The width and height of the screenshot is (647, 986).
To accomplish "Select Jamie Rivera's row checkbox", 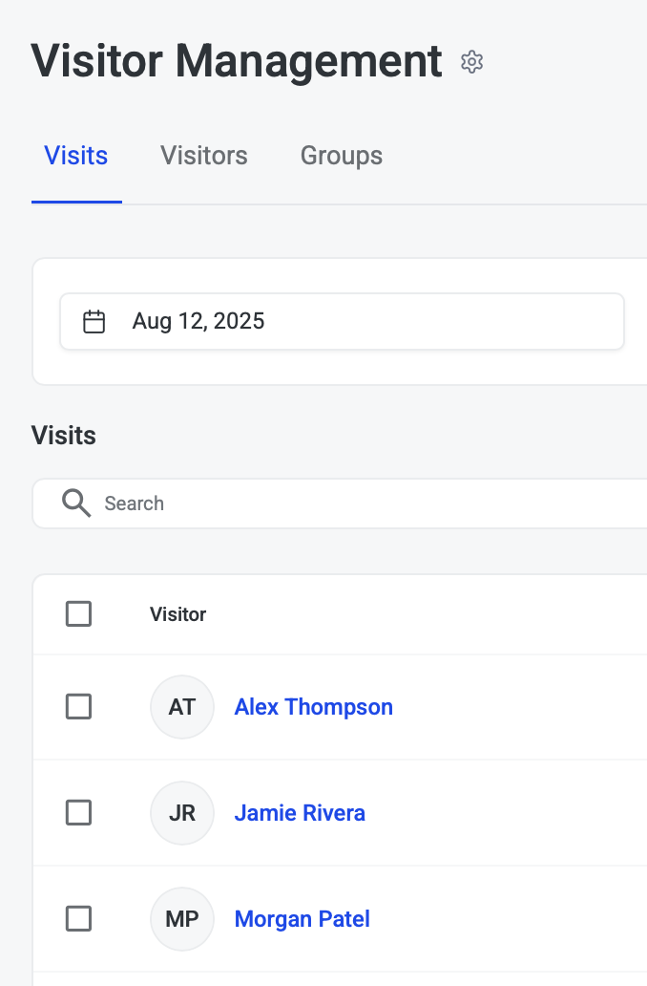I will [78, 813].
